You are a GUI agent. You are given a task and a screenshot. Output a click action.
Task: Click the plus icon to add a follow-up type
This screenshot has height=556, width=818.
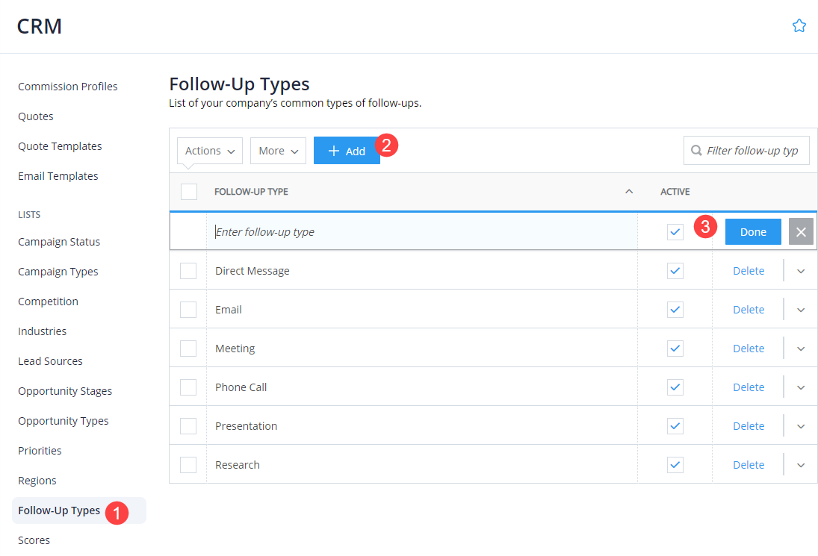click(x=334, y=150)
